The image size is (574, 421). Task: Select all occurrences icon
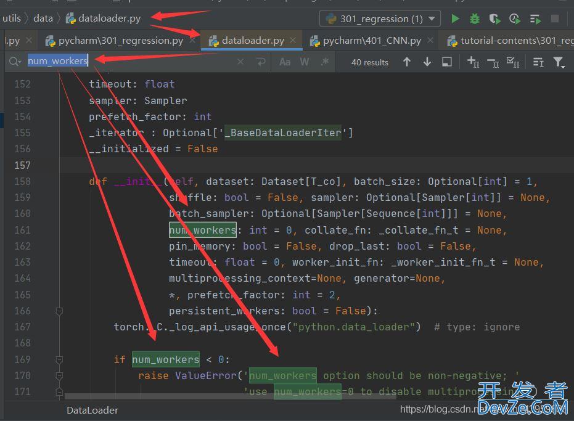(x=513, y=62)
